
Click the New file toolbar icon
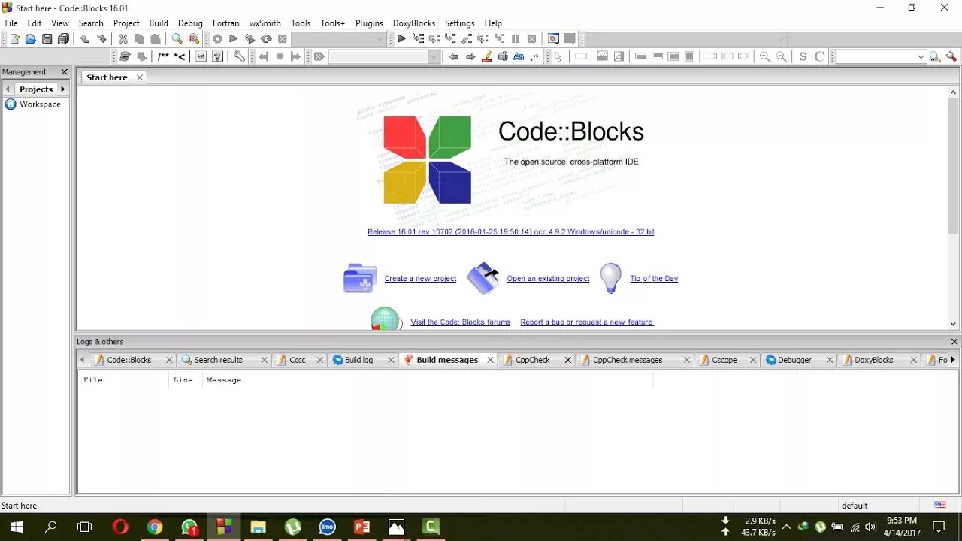(14, 39)
